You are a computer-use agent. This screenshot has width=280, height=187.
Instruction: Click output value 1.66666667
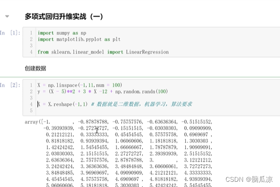[x=129, y=147]
